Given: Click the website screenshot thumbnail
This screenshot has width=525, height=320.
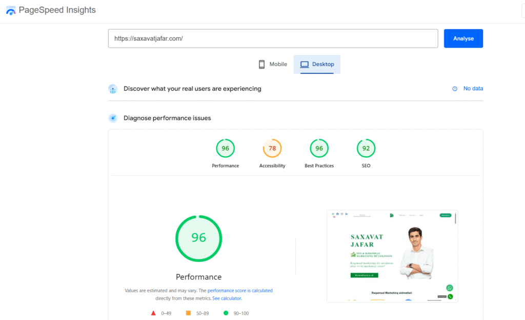Looking at the screenshot, I should pos(392,255).
